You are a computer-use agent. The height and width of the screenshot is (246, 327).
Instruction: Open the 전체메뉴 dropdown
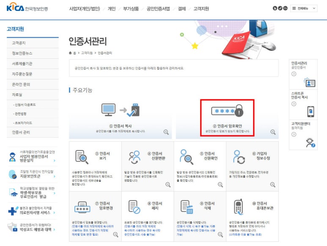pos(303,8)
